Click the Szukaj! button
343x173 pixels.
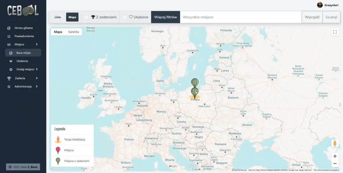pos(331,17)
